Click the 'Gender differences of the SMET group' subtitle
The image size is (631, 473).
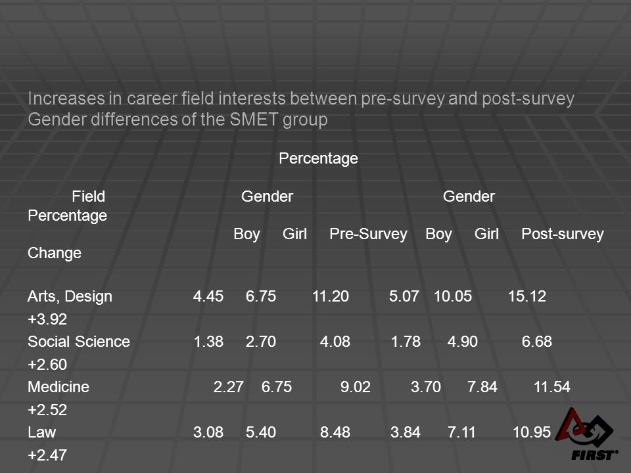pos(177,120)
